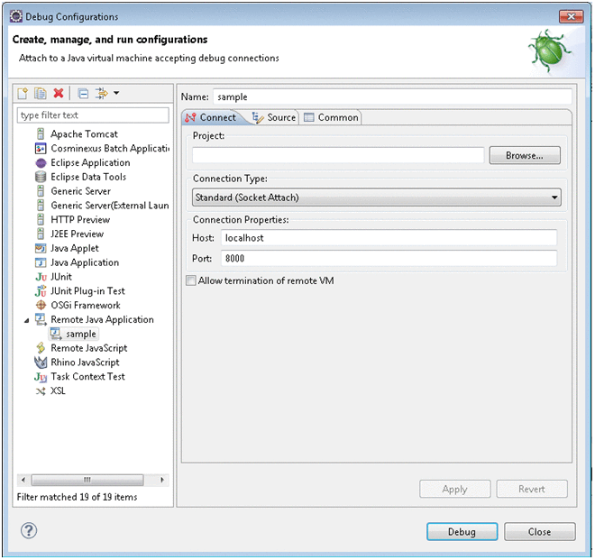Click the Browse... button for Project
The image size is (595, 560).
(x=525, y=155)
